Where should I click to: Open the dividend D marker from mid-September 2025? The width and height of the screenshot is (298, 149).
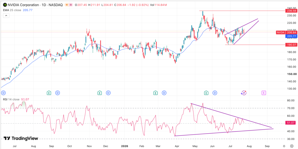coord(57,93)
